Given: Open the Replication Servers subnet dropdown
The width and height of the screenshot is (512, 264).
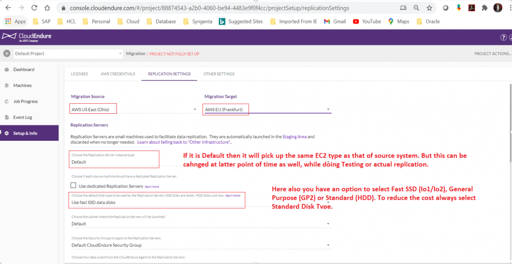Looking at the screenshot, I should (x=201, y=224).
